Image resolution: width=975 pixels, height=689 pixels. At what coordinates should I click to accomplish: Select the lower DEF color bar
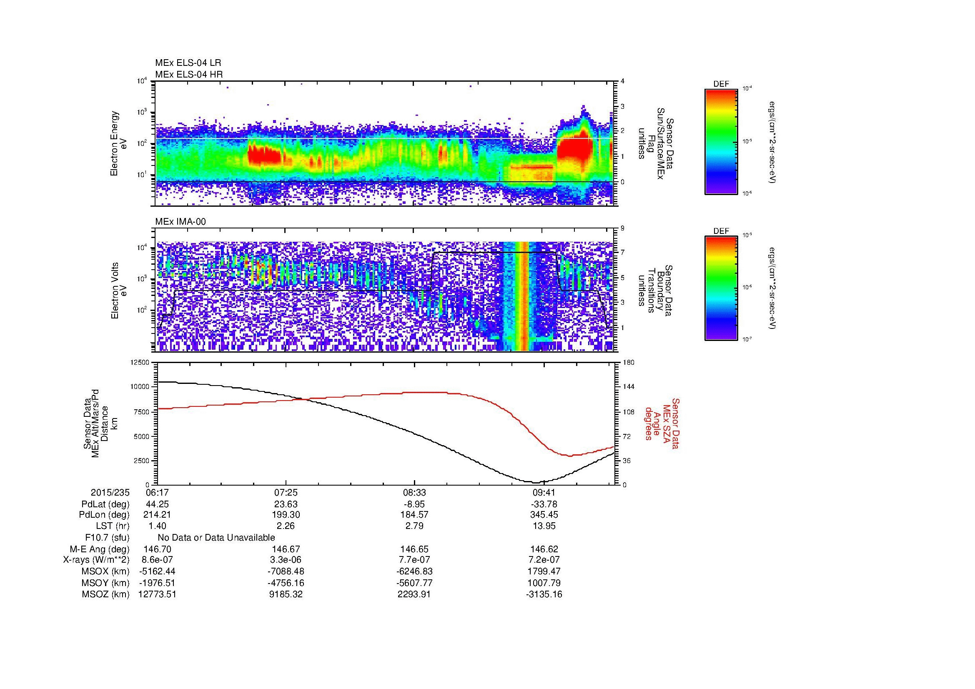coord(721,288)
